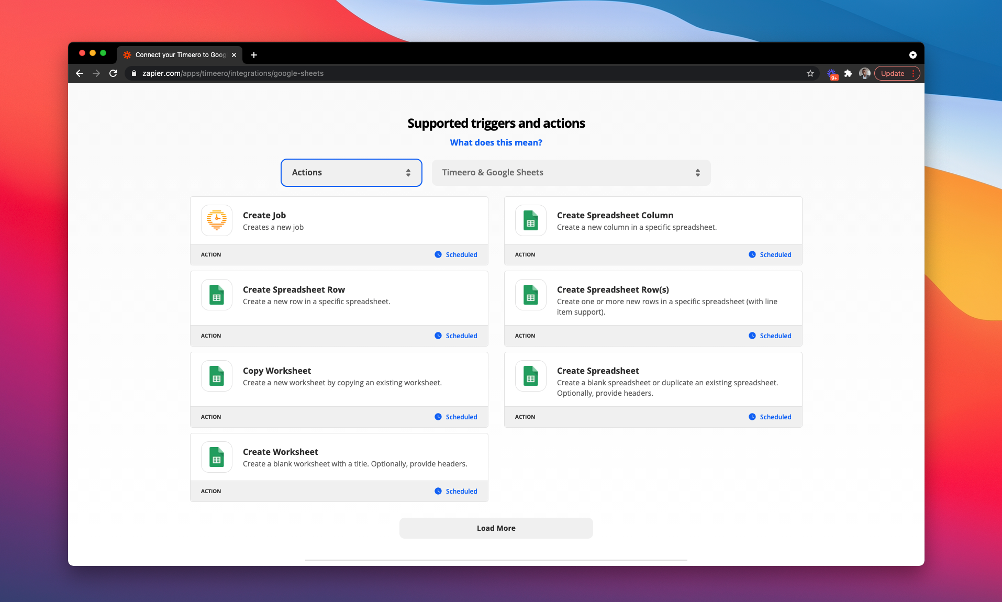Click the Sheets icon beside Create Worksheet
Screen dimensions: 1002x602
(x=217, y=457)
